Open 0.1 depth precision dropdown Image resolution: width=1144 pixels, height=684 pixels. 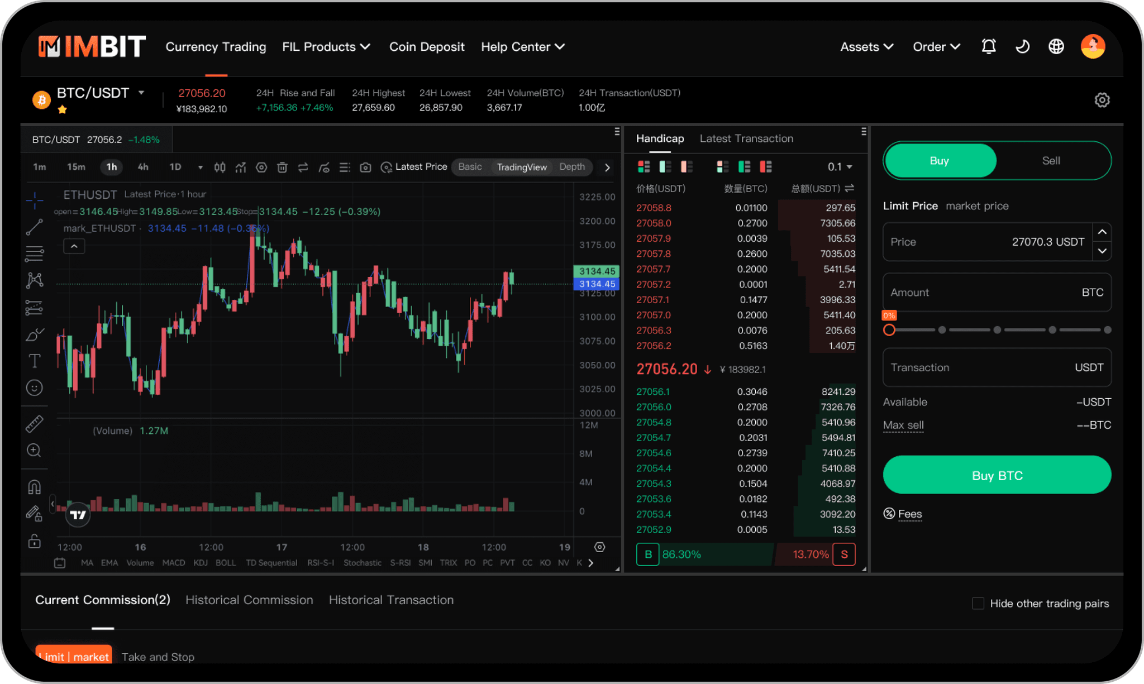[840, 167]
